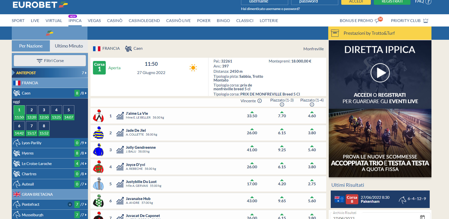The height and width of the screenshot is (219, 449).
Task: Select Caen race 2 at 12:20
Action: (32, 113)
